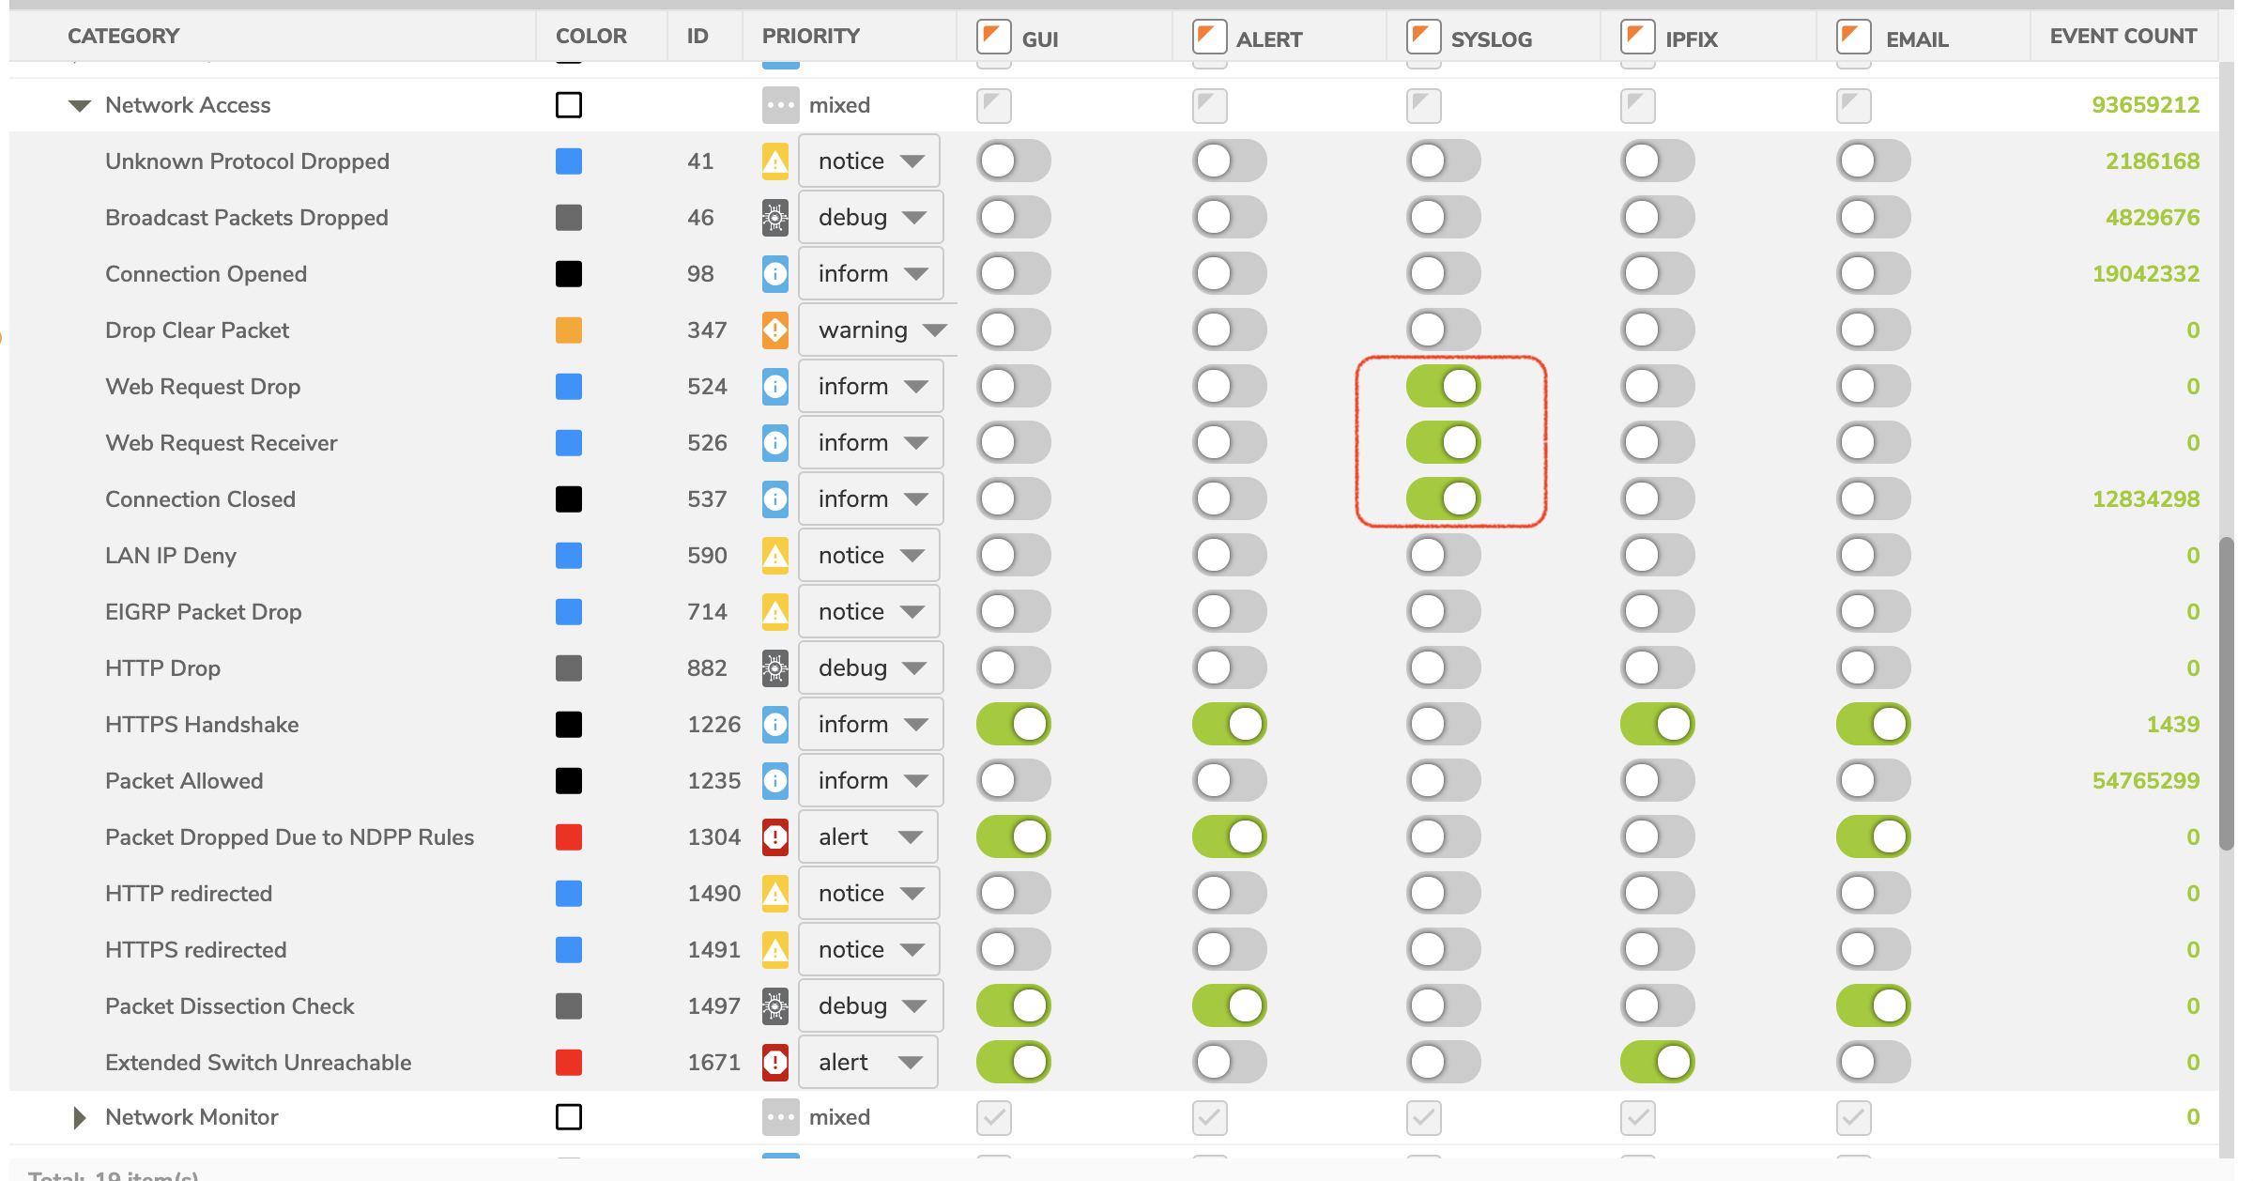
Task: Click the notice priority icon for Unknown Protocol Dropped
Action: [x=774, y=161]
